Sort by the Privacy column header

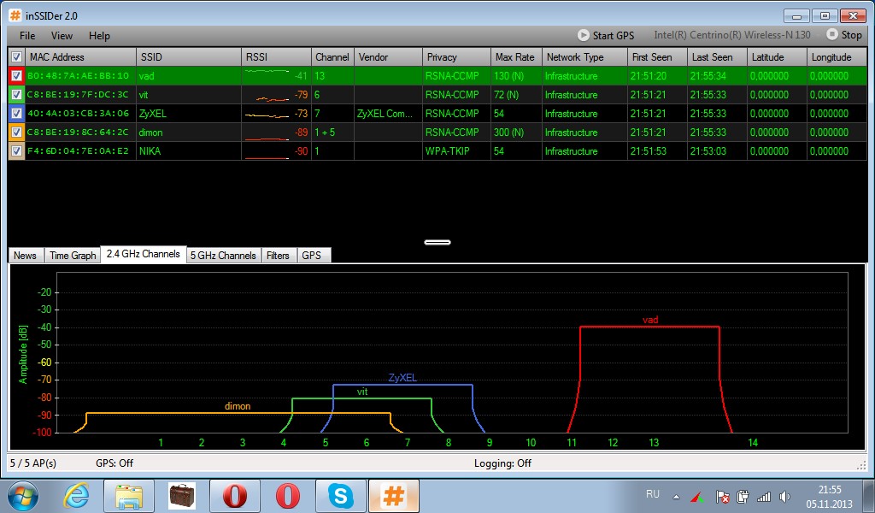click(x=456, y=57)
